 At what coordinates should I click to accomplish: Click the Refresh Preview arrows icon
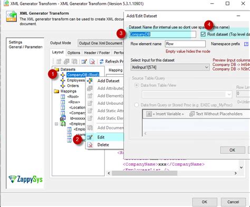101,62
